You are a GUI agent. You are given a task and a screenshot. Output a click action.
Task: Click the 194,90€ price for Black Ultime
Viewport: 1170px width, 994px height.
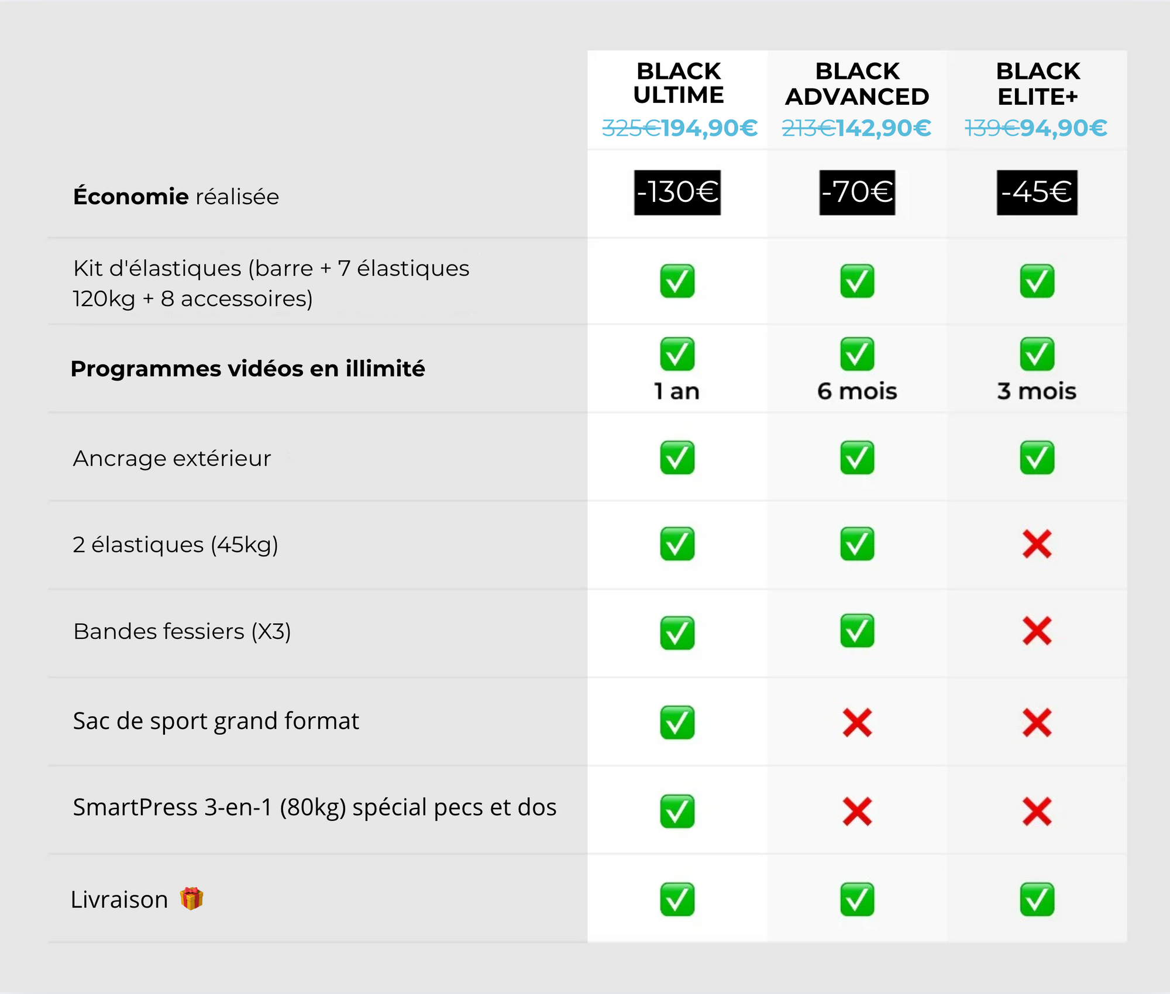(x=709, y=128)
